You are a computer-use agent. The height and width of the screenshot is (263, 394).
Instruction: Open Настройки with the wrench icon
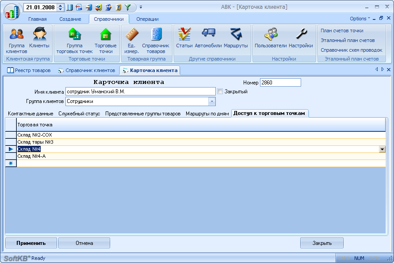pyautogui.click(x=301, y=38)
